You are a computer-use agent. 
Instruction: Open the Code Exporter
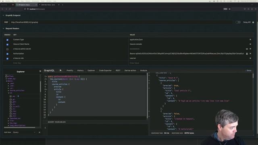[105, 70]
